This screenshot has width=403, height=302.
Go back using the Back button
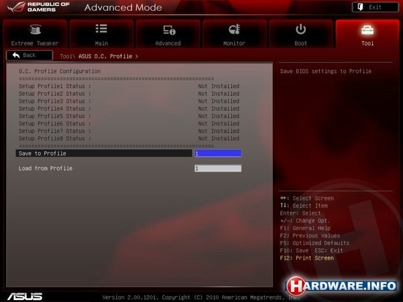pyautogui.click(x=30, y=56)
